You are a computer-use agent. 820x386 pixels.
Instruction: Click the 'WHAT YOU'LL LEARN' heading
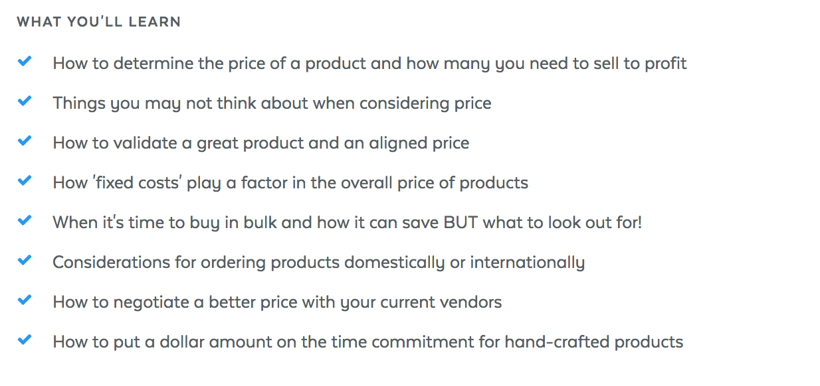coord(99,22)
